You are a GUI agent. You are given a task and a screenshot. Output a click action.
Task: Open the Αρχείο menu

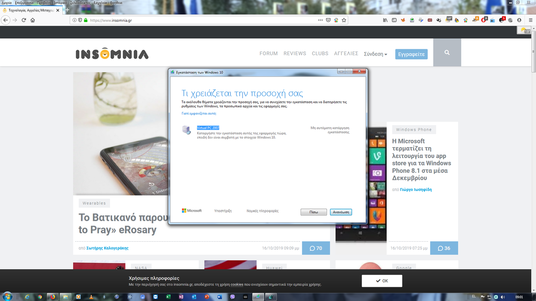(7, 3)
